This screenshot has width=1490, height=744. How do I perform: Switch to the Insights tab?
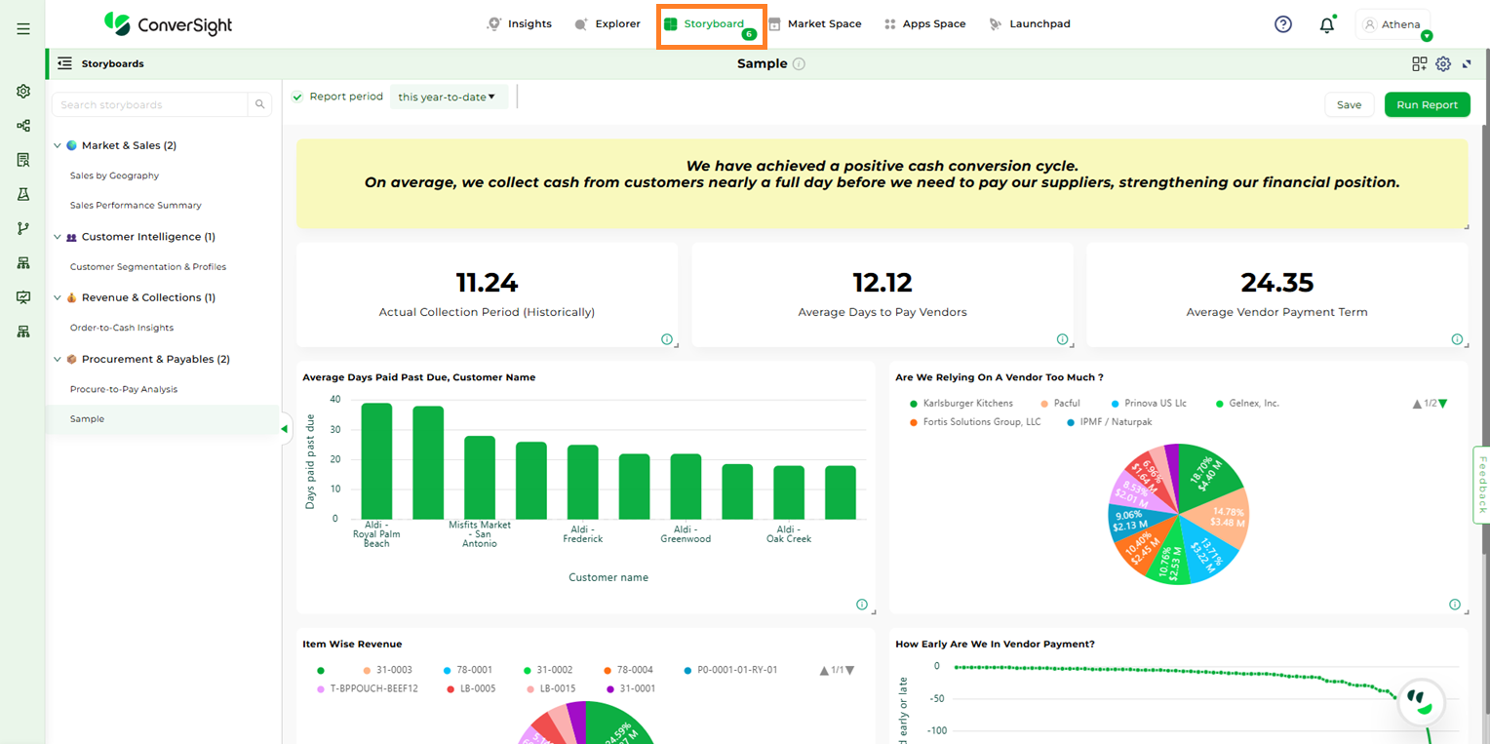520,24
